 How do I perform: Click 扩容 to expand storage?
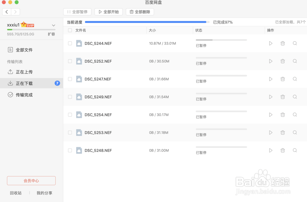(51, 34)
